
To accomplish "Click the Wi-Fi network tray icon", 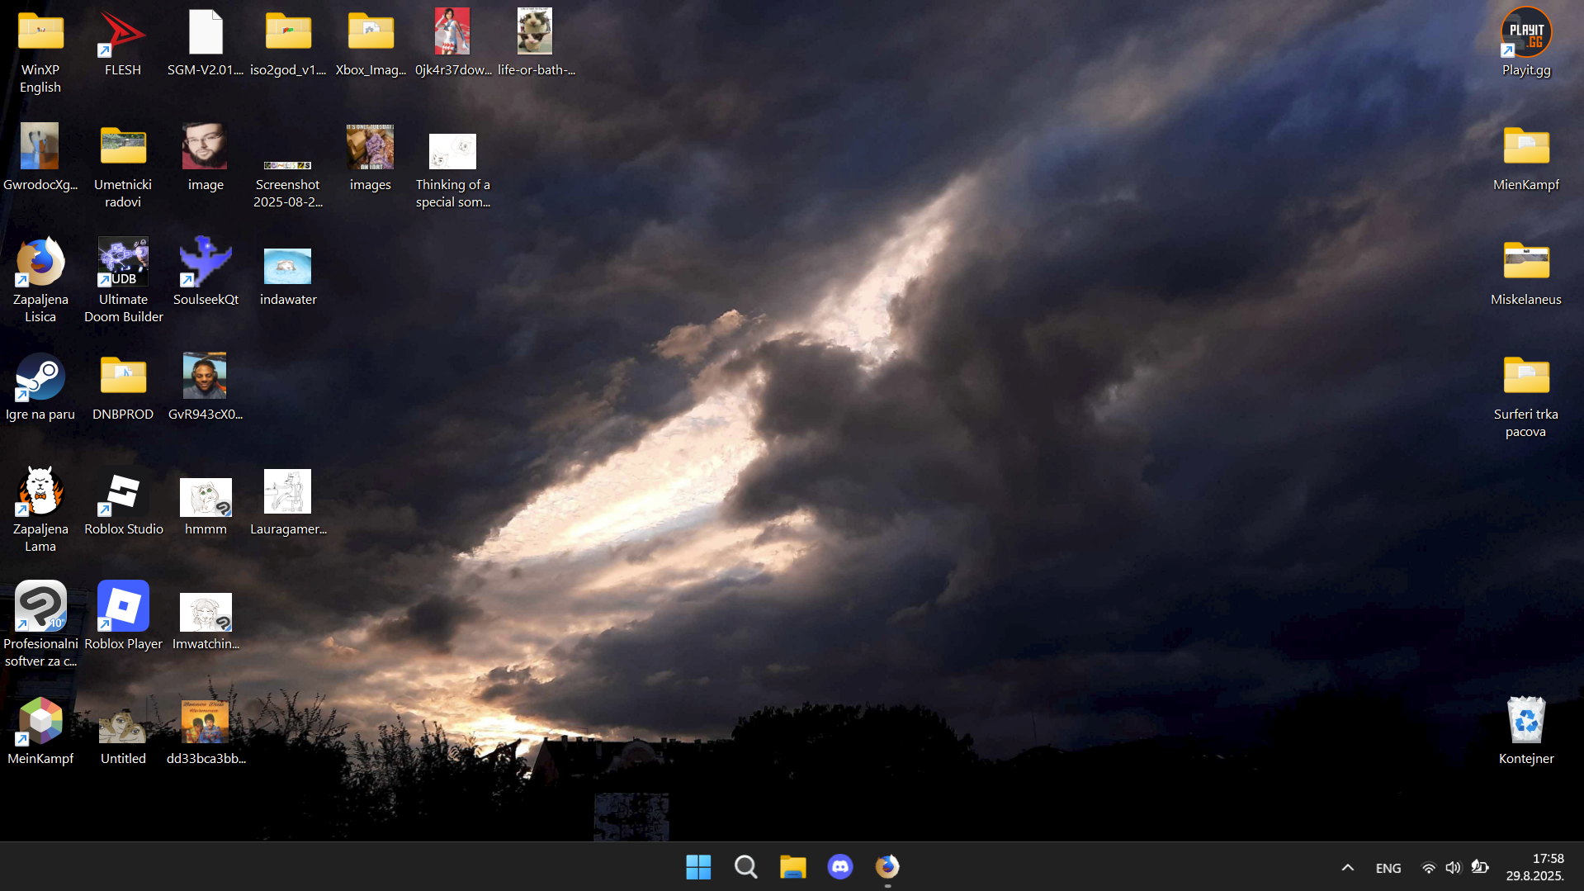I will [x=1428, y=867].
